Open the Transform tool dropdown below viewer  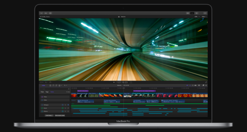pyautogui.click(x=42, y=82)
